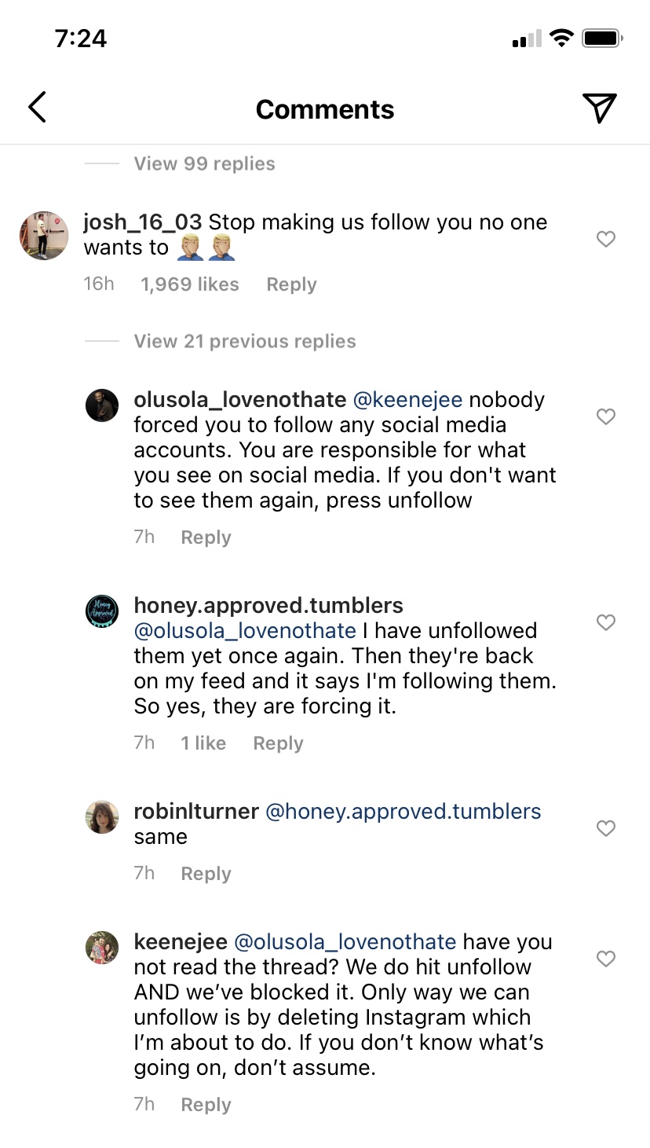Tap the back arrow in Comments header

[x=37, y=108]
